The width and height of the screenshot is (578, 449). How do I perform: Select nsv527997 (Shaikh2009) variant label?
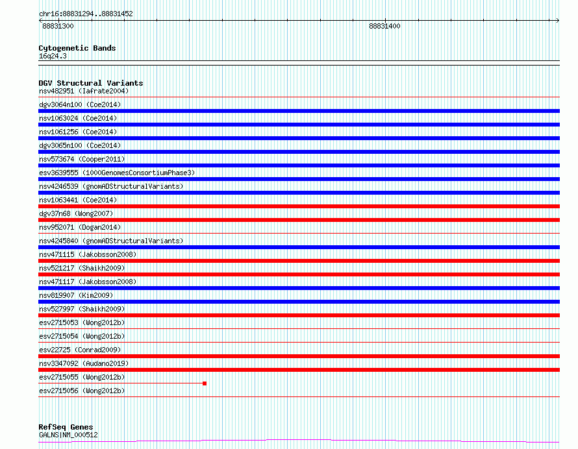(x=82, y=309)
